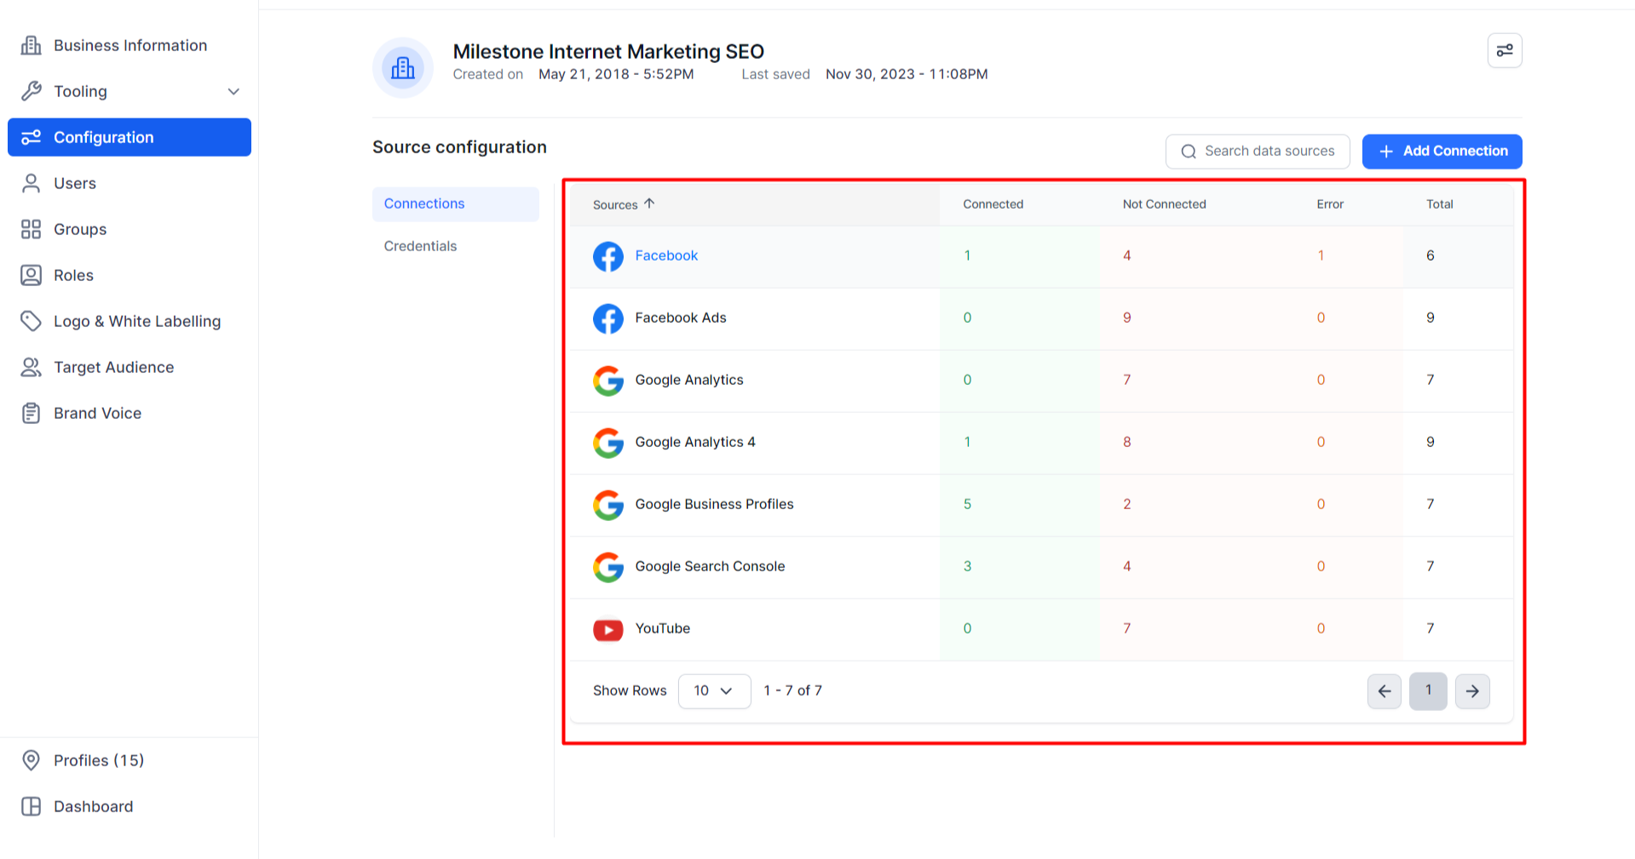
Task: Click the Google logo in Google Business Profiles row
Action: click(608, 505)
